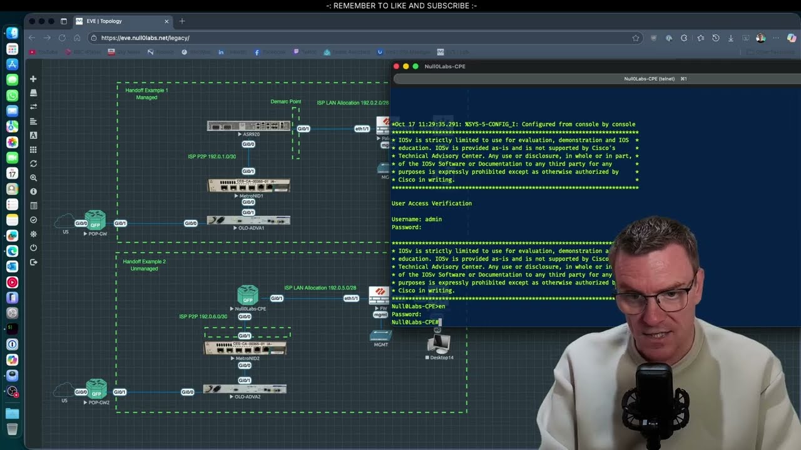Open the Calendar 17 dock icon
The height and width of the screenshot is (450, 801).
point(12,173)
